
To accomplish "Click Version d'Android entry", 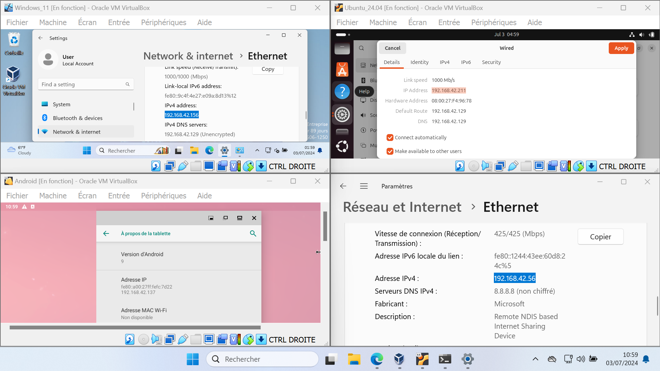I will (179, 257).
